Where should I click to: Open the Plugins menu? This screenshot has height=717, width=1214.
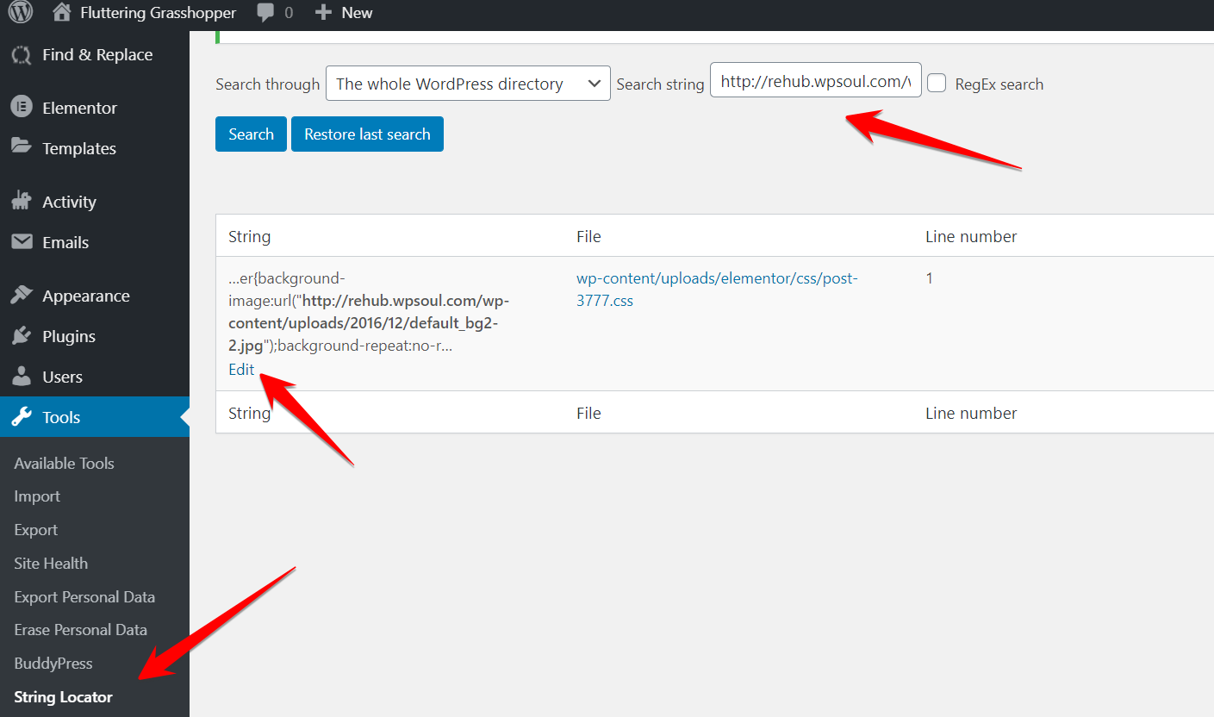tap(95, 336)
